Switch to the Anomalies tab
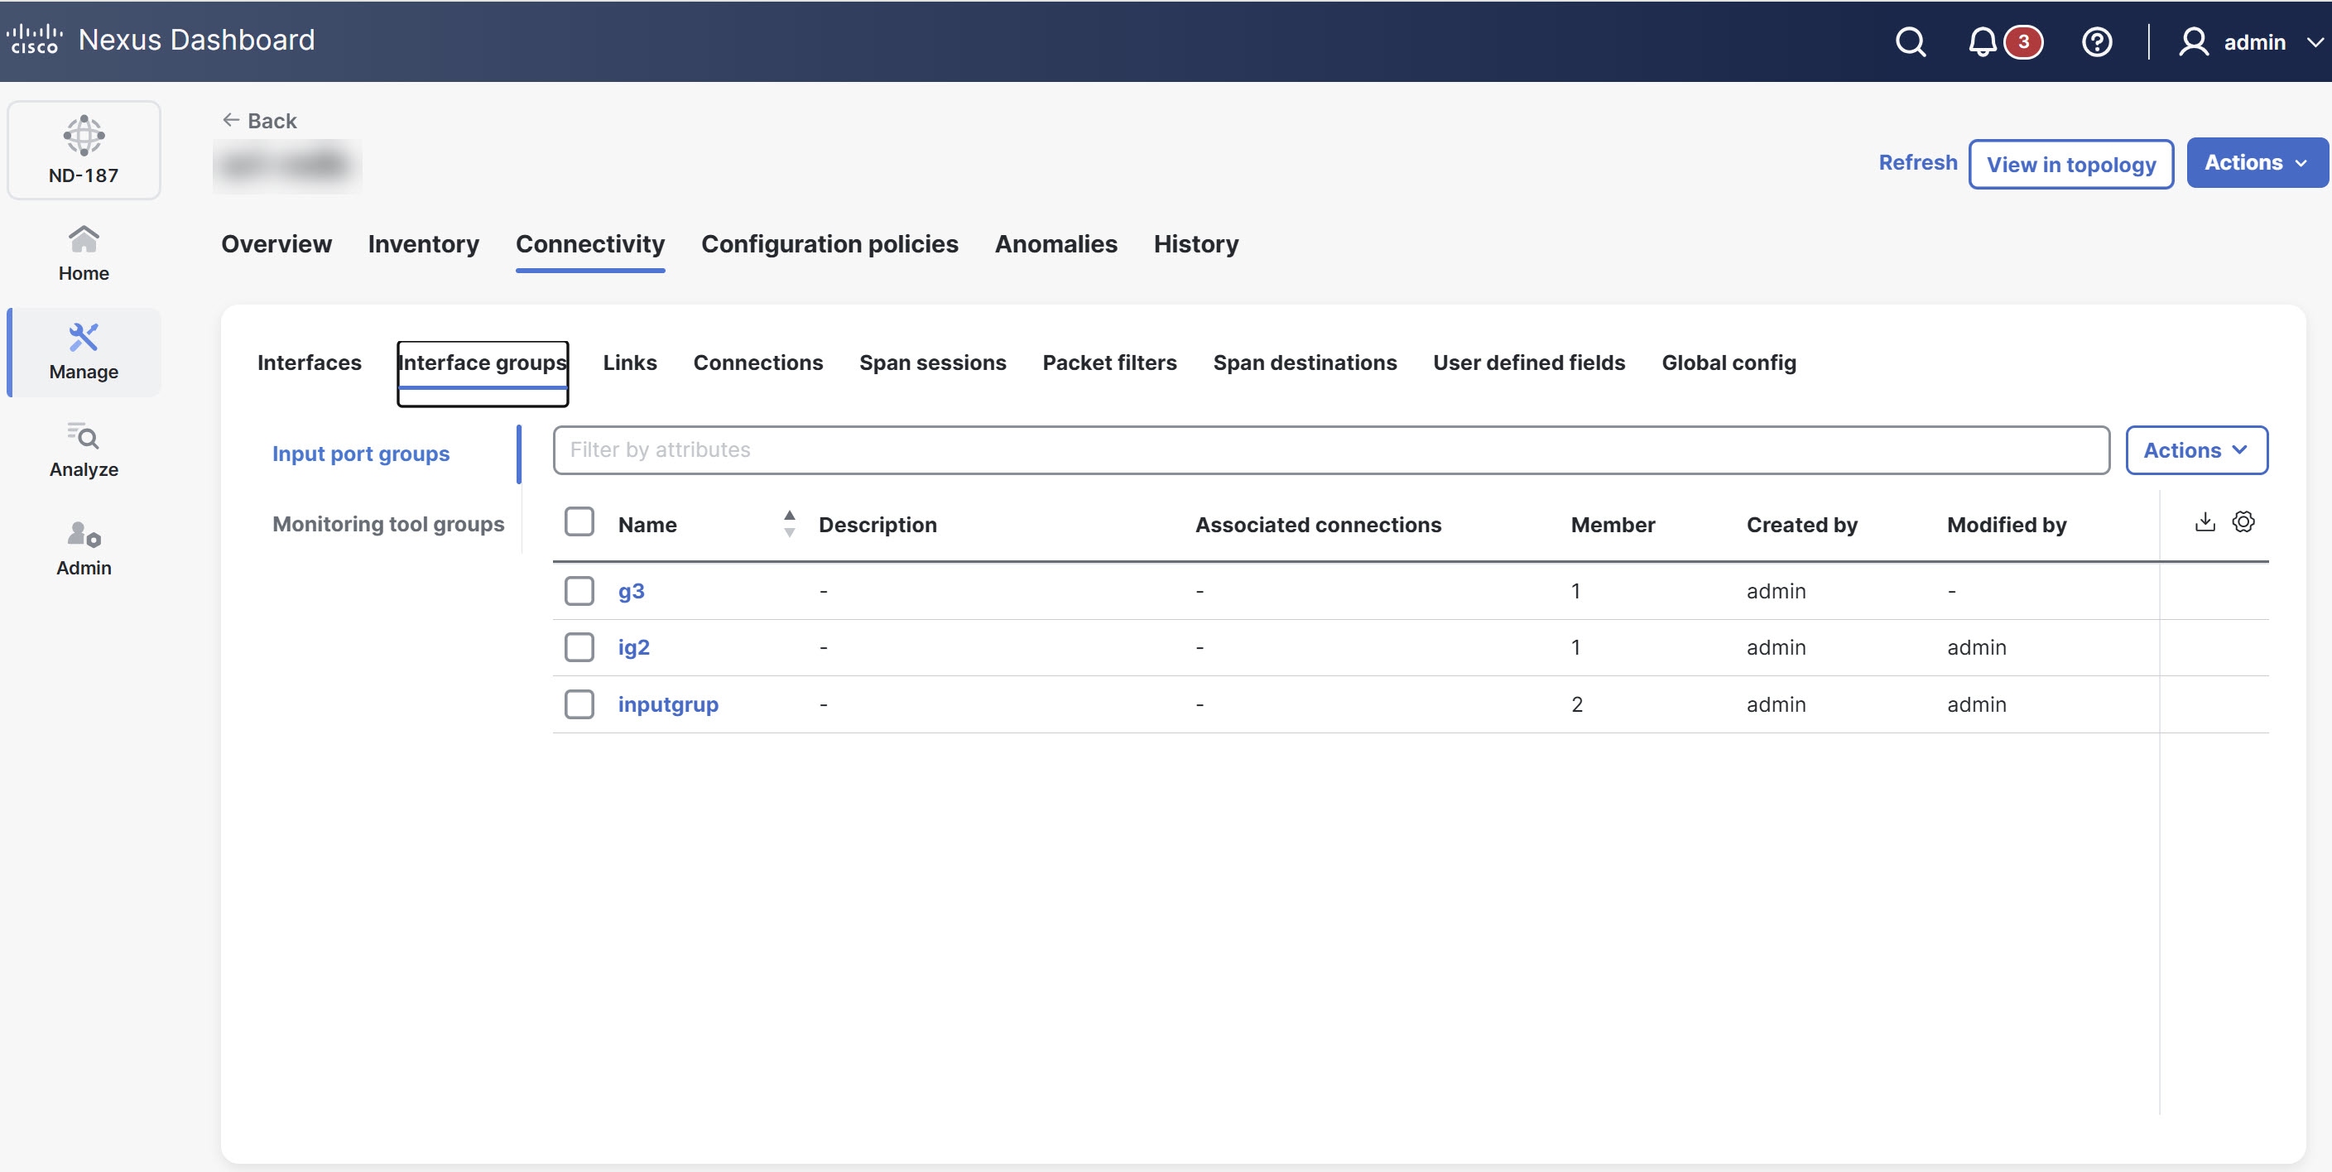 [x=1055, y=244]
